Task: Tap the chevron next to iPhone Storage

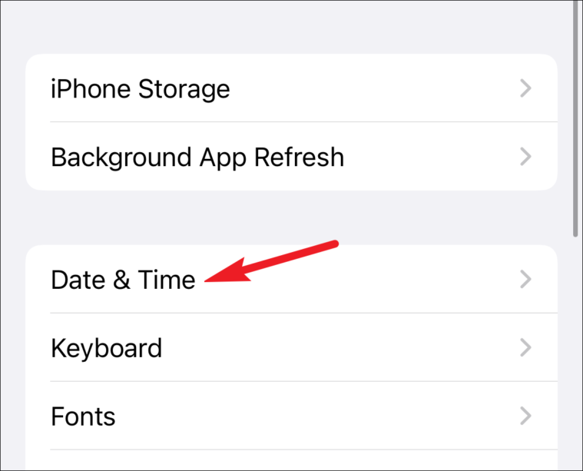Action: click(x=525, y=88)
